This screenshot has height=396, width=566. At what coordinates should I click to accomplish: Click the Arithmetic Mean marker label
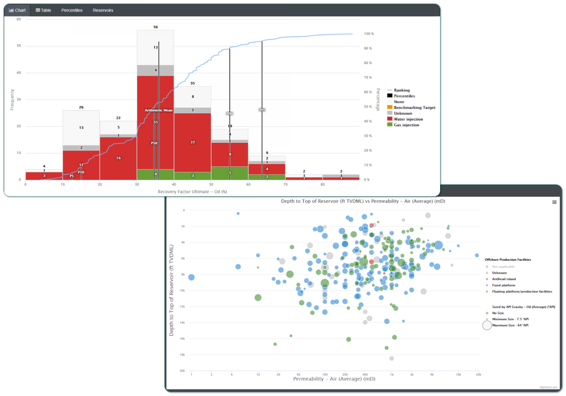[x=158, y=110]
